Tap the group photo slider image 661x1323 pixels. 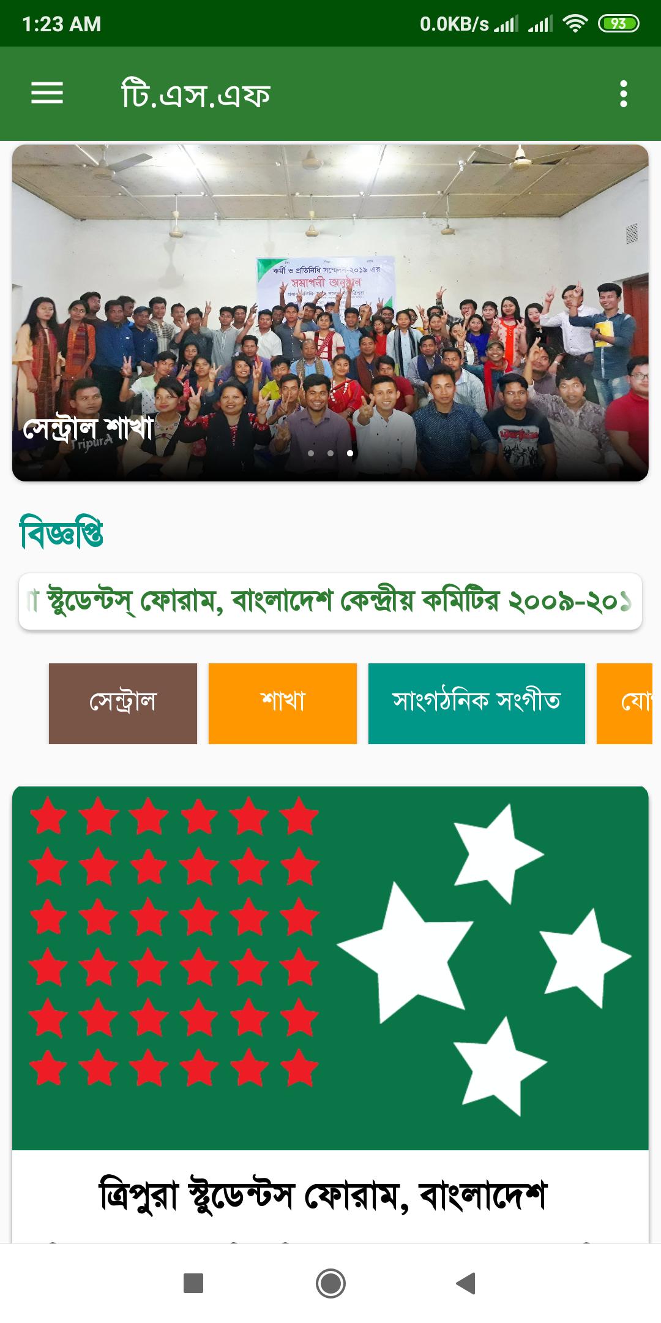(330, 313)
